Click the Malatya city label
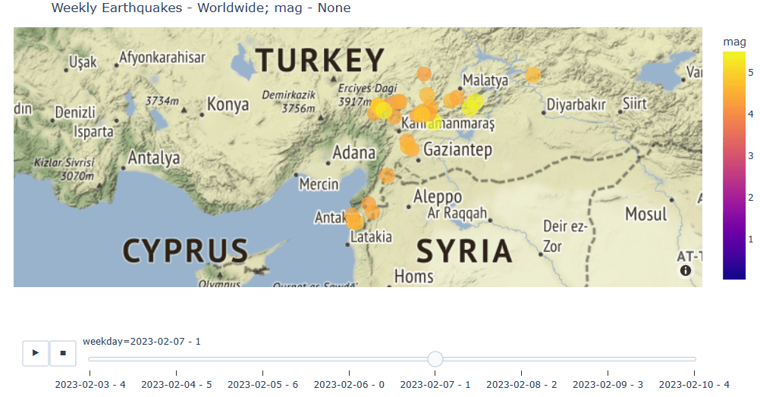This screenshot has height=397, width=760. [485, 80]
